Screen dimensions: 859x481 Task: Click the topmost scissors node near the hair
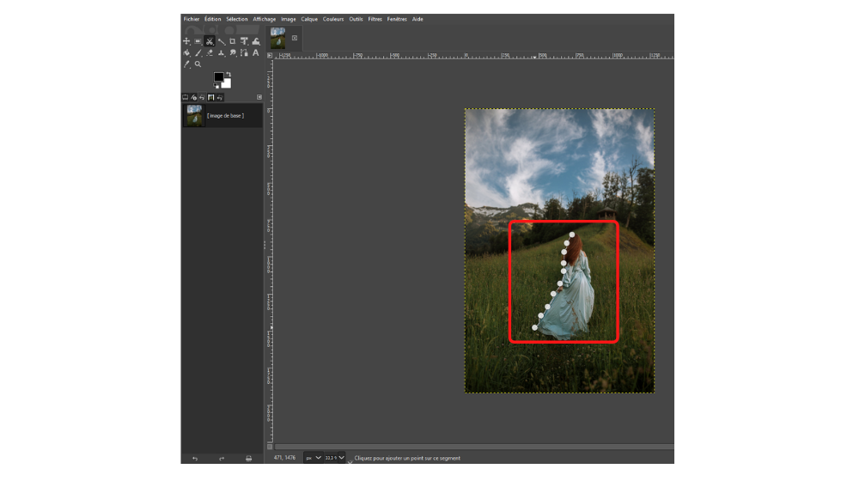572,234
